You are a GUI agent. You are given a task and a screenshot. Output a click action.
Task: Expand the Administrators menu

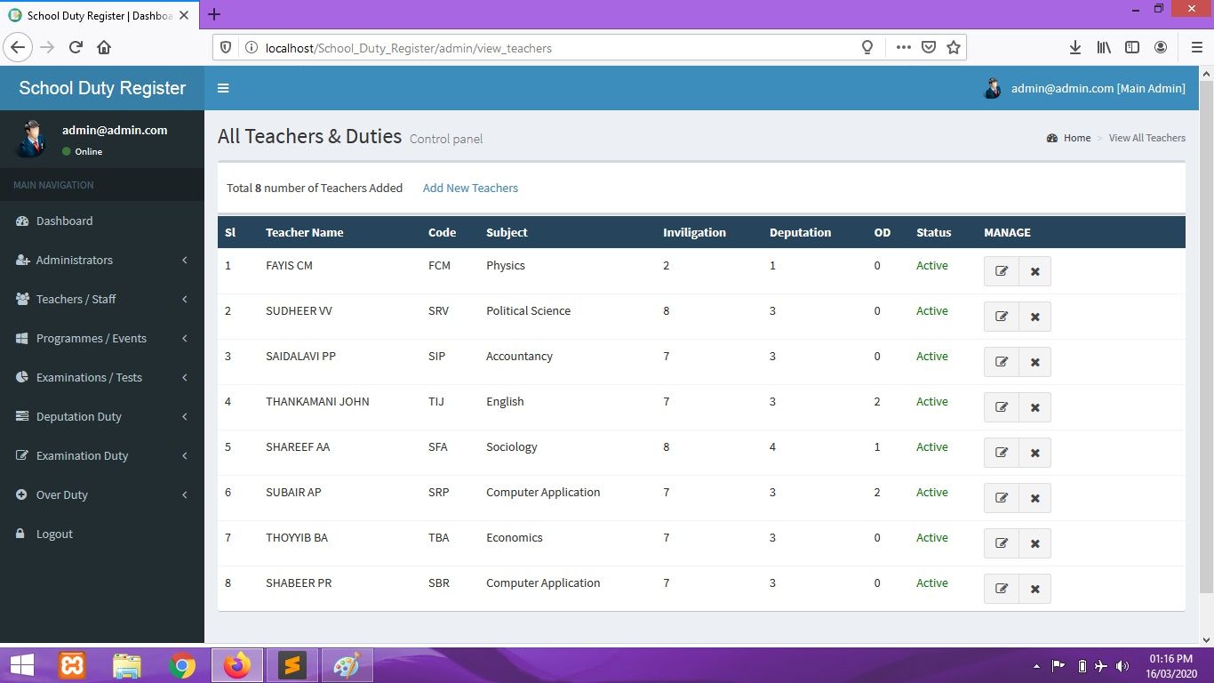pyautogui.click(x=75, y=260)
